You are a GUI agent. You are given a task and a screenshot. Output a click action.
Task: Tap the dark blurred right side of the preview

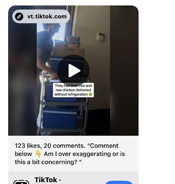(x=124, y=71)
